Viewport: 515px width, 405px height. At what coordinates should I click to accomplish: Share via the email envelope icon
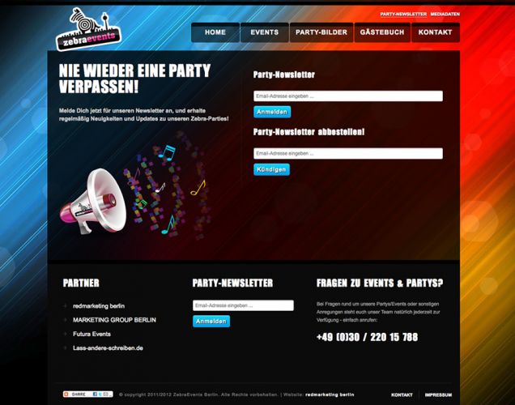(x=106, y=394)
